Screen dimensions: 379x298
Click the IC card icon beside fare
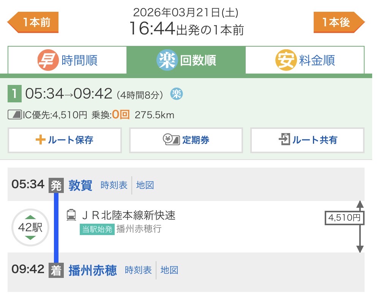pos(15,115)
